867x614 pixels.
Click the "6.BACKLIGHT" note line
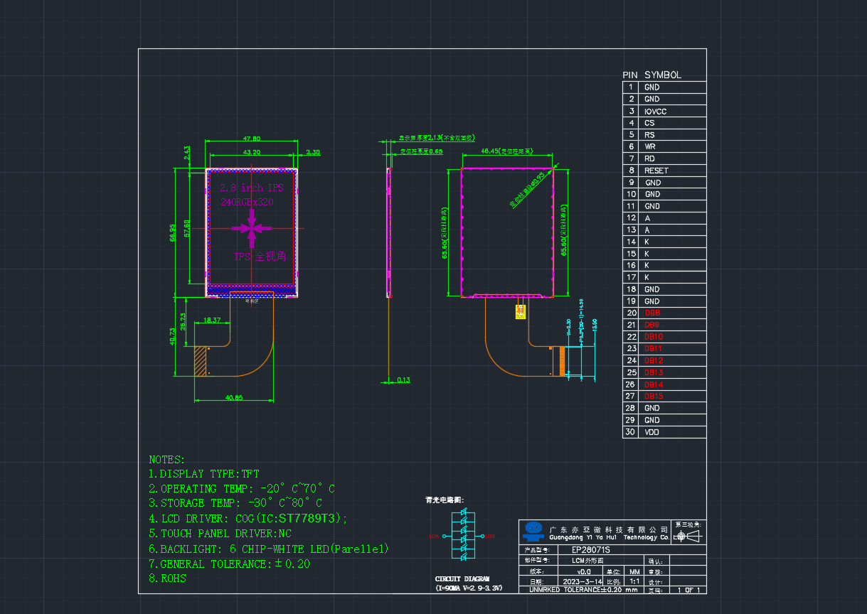click(269, 549)
